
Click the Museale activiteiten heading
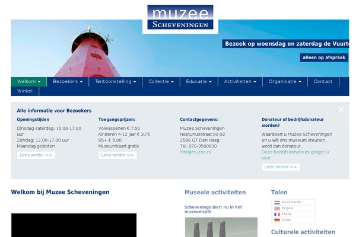point(215,193)
